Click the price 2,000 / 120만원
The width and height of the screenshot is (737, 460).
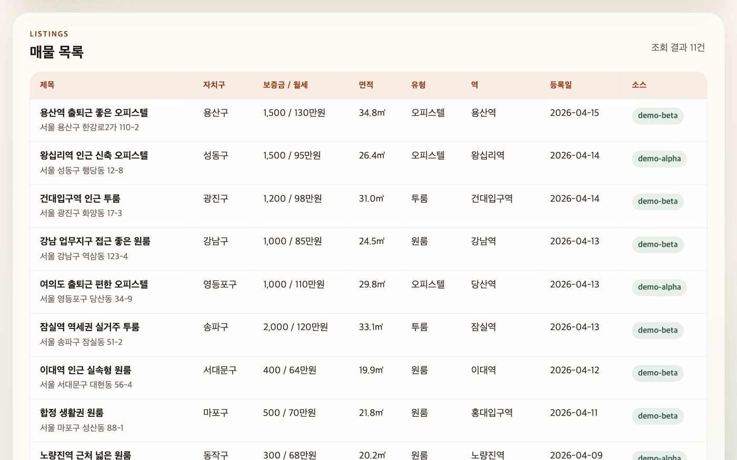pyautogui.click(x=295, y=327)
